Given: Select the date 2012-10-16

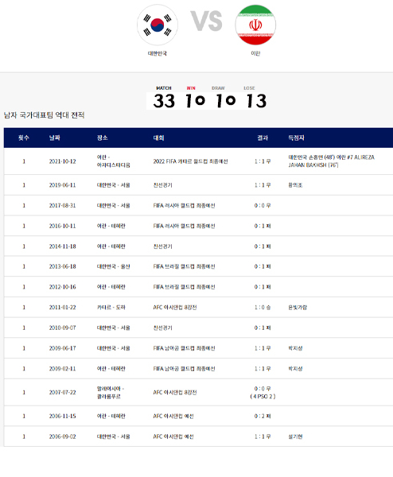Looking at the screenshot, I should click(62, 287).
